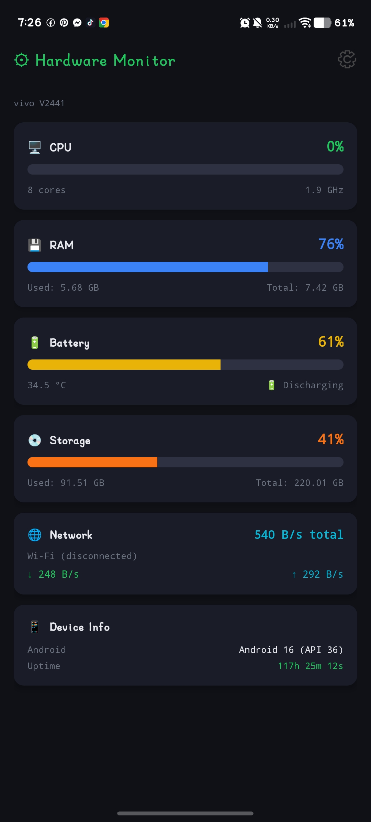Tap the Discharging battery status icon
371x822 pixels.
click(271, 385)
